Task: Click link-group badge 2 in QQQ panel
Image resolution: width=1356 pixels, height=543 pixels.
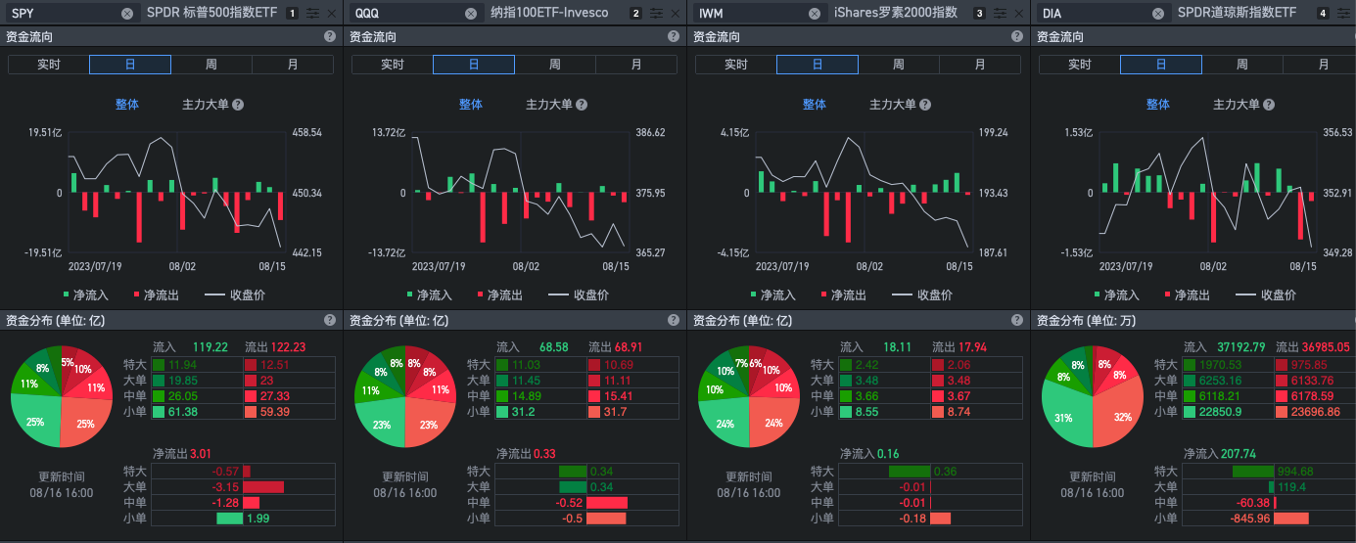Action: click(635, 14)
